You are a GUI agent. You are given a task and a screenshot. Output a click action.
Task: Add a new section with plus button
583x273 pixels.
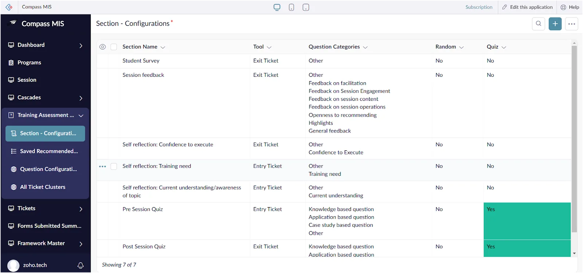[x=555, y=24]
